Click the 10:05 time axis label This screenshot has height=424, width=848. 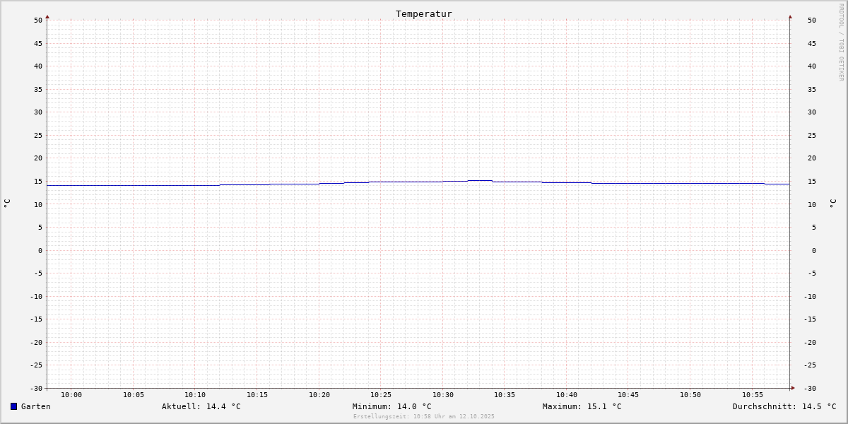click(134, 395)
